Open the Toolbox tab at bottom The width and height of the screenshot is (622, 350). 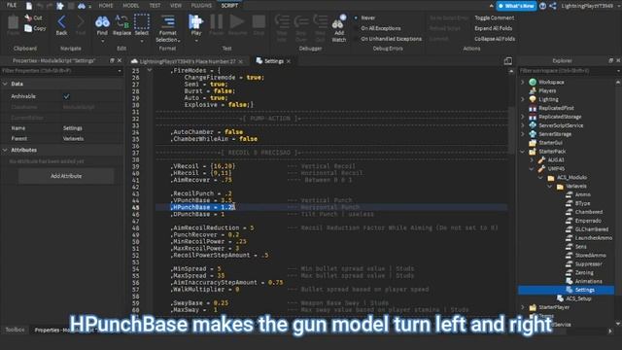tap(16, 330)
